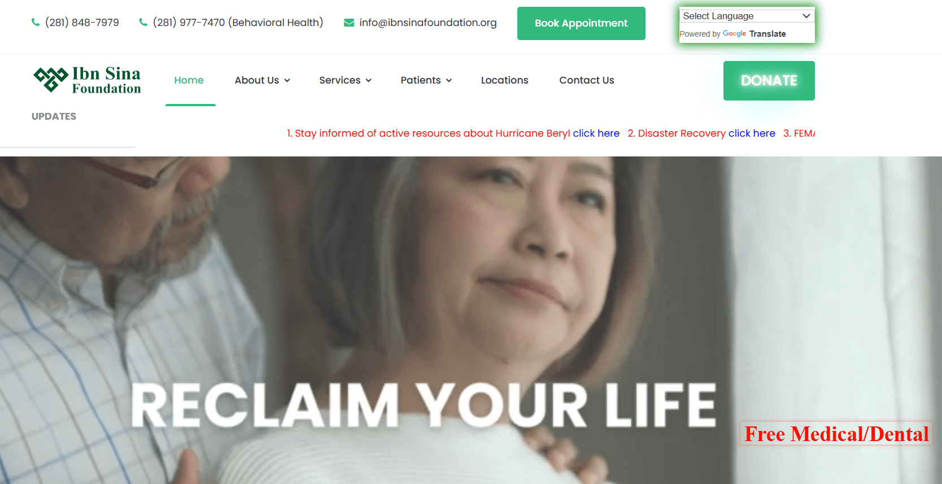
Task: Click the RECLAIM YOUR LIFE hero image
Action: 471,320
